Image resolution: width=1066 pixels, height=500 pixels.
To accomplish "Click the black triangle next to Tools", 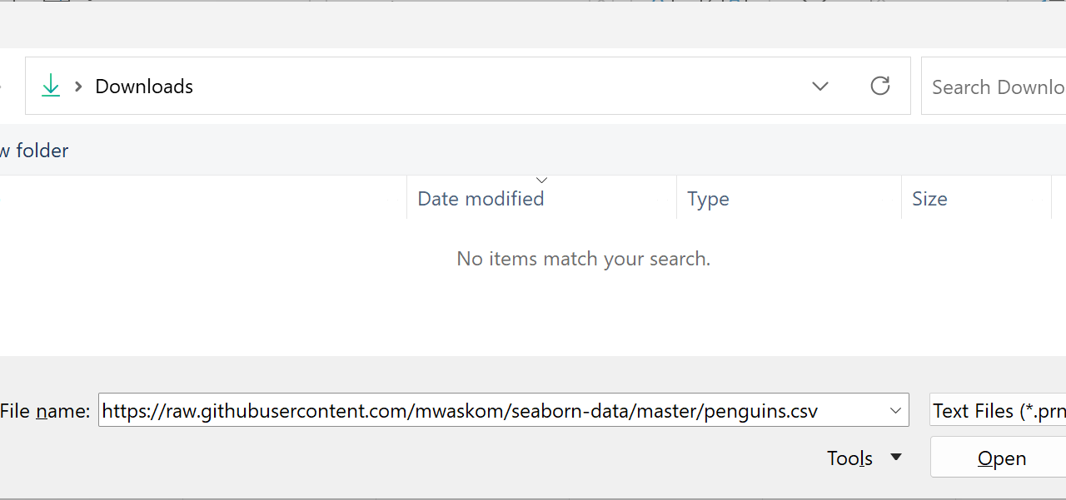I will point(896,458).
